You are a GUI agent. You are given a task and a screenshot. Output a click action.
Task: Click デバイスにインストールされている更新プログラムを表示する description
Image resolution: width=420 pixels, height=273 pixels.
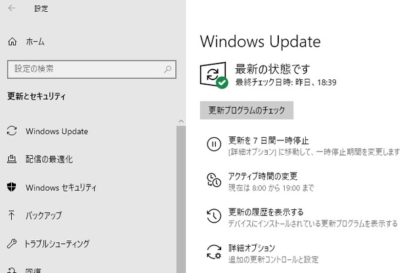coord(313,223)
